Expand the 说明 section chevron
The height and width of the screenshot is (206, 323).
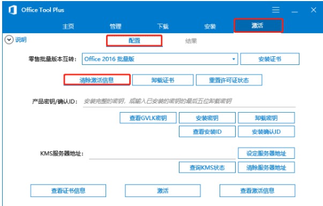(x=9, y=40)
